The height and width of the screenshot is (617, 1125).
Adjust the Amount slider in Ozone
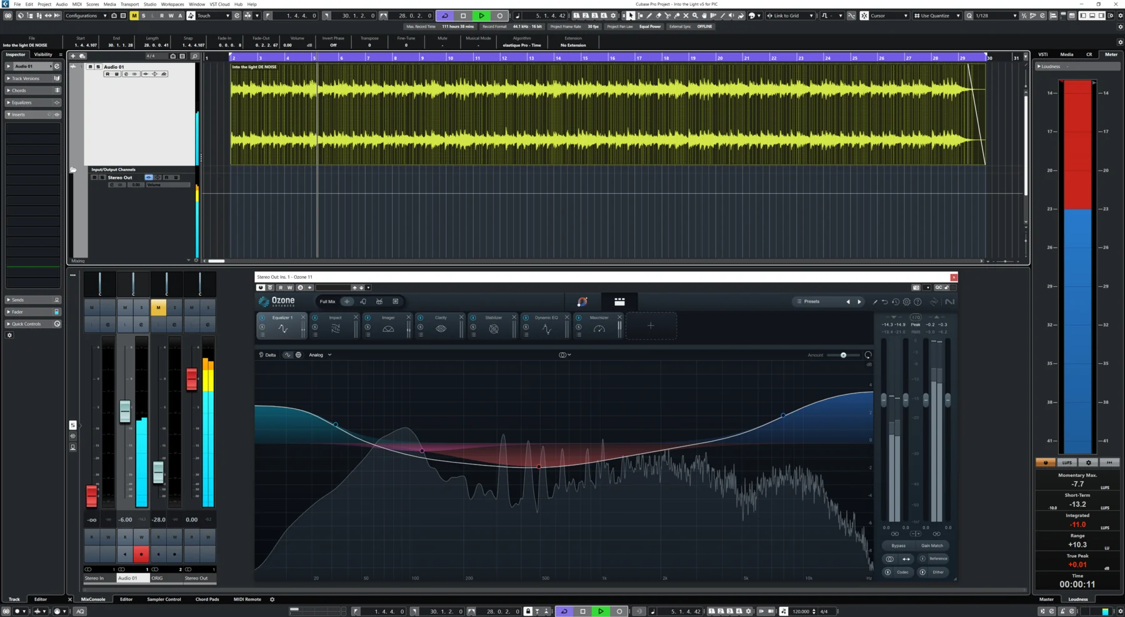click(843, 354)
